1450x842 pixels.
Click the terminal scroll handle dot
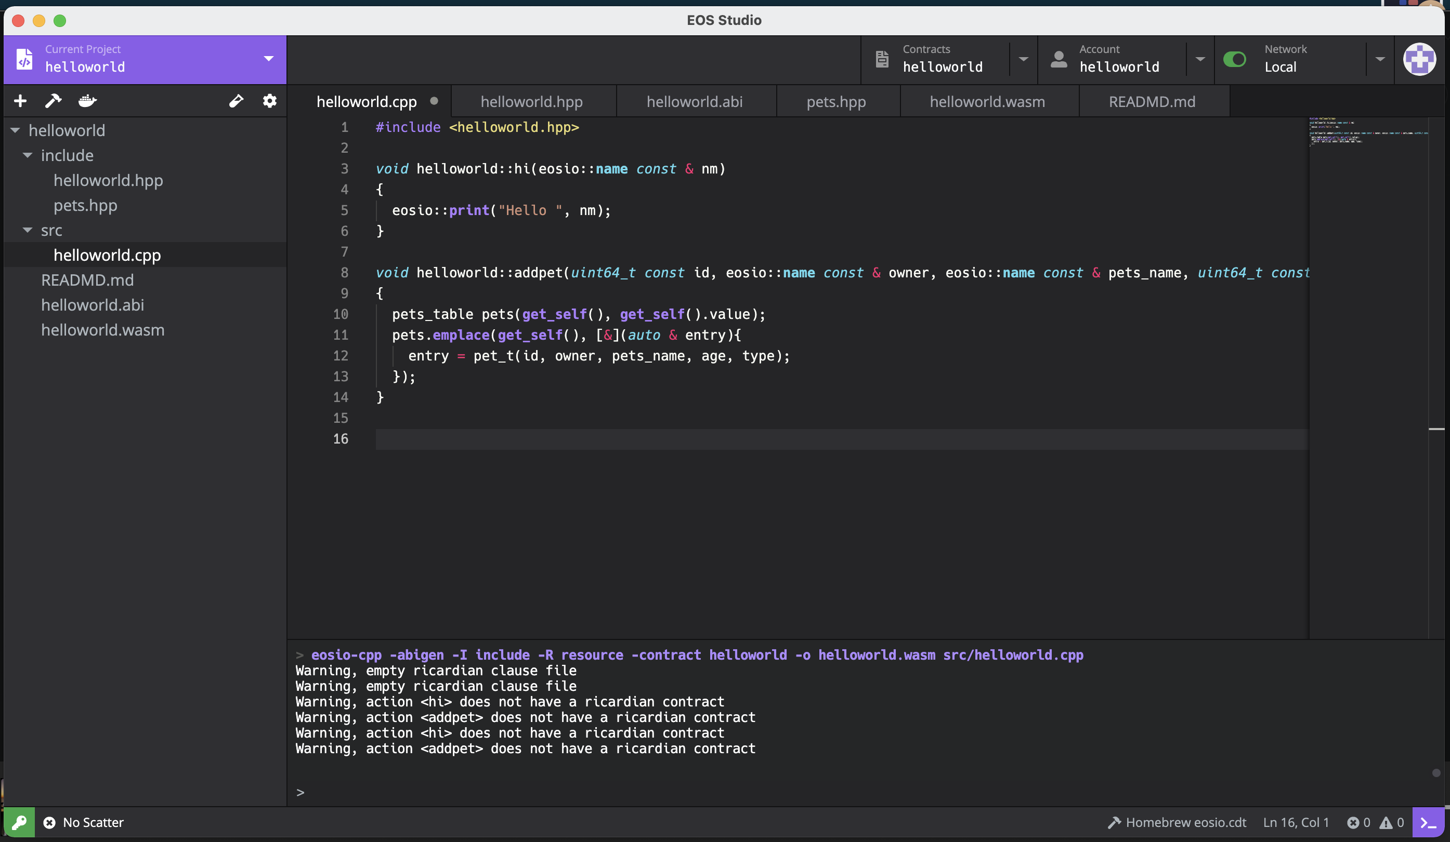[x=1436, y=773]
